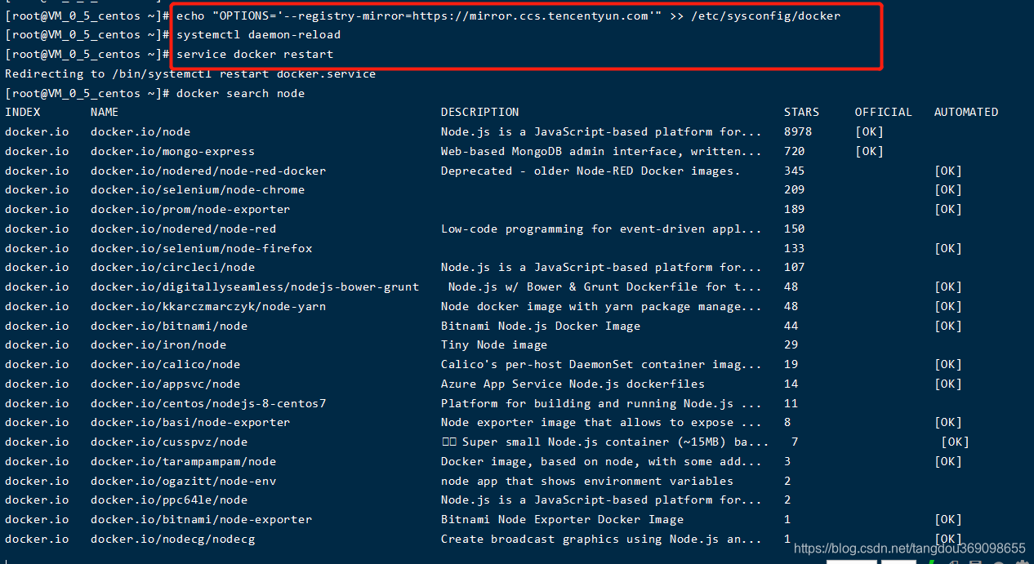Click 'Web-based MongoDB admin interface' description
Image resolution: width=1034 pixels, height=564 pixels.
[x=601, y=151]
